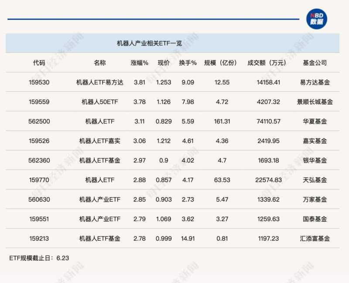Select scale value 161.31
The width and height of the screenshot is (349, 283).
click(x=222, y=121)
